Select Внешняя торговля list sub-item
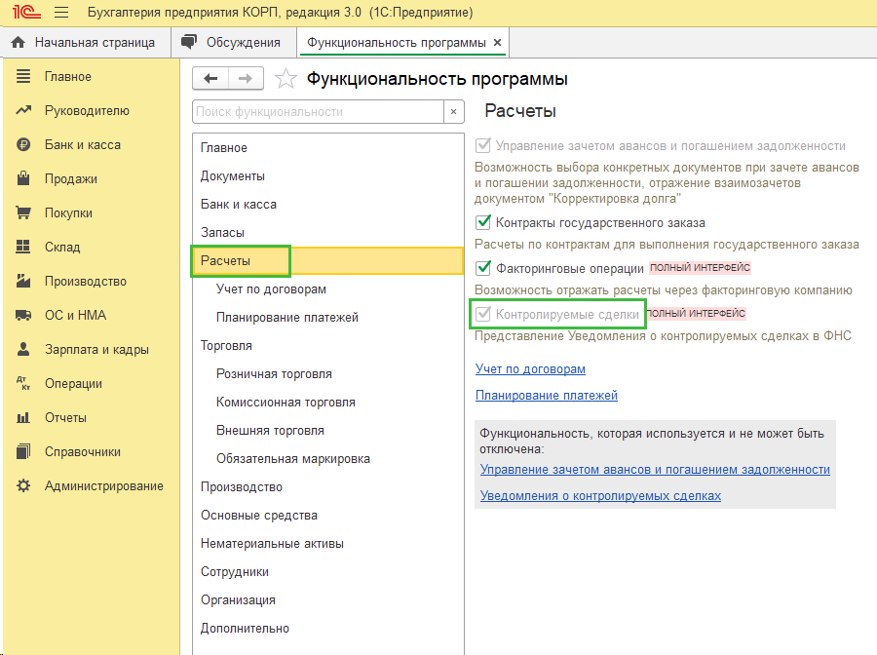The image size is (877, 655). pos(327,430)
